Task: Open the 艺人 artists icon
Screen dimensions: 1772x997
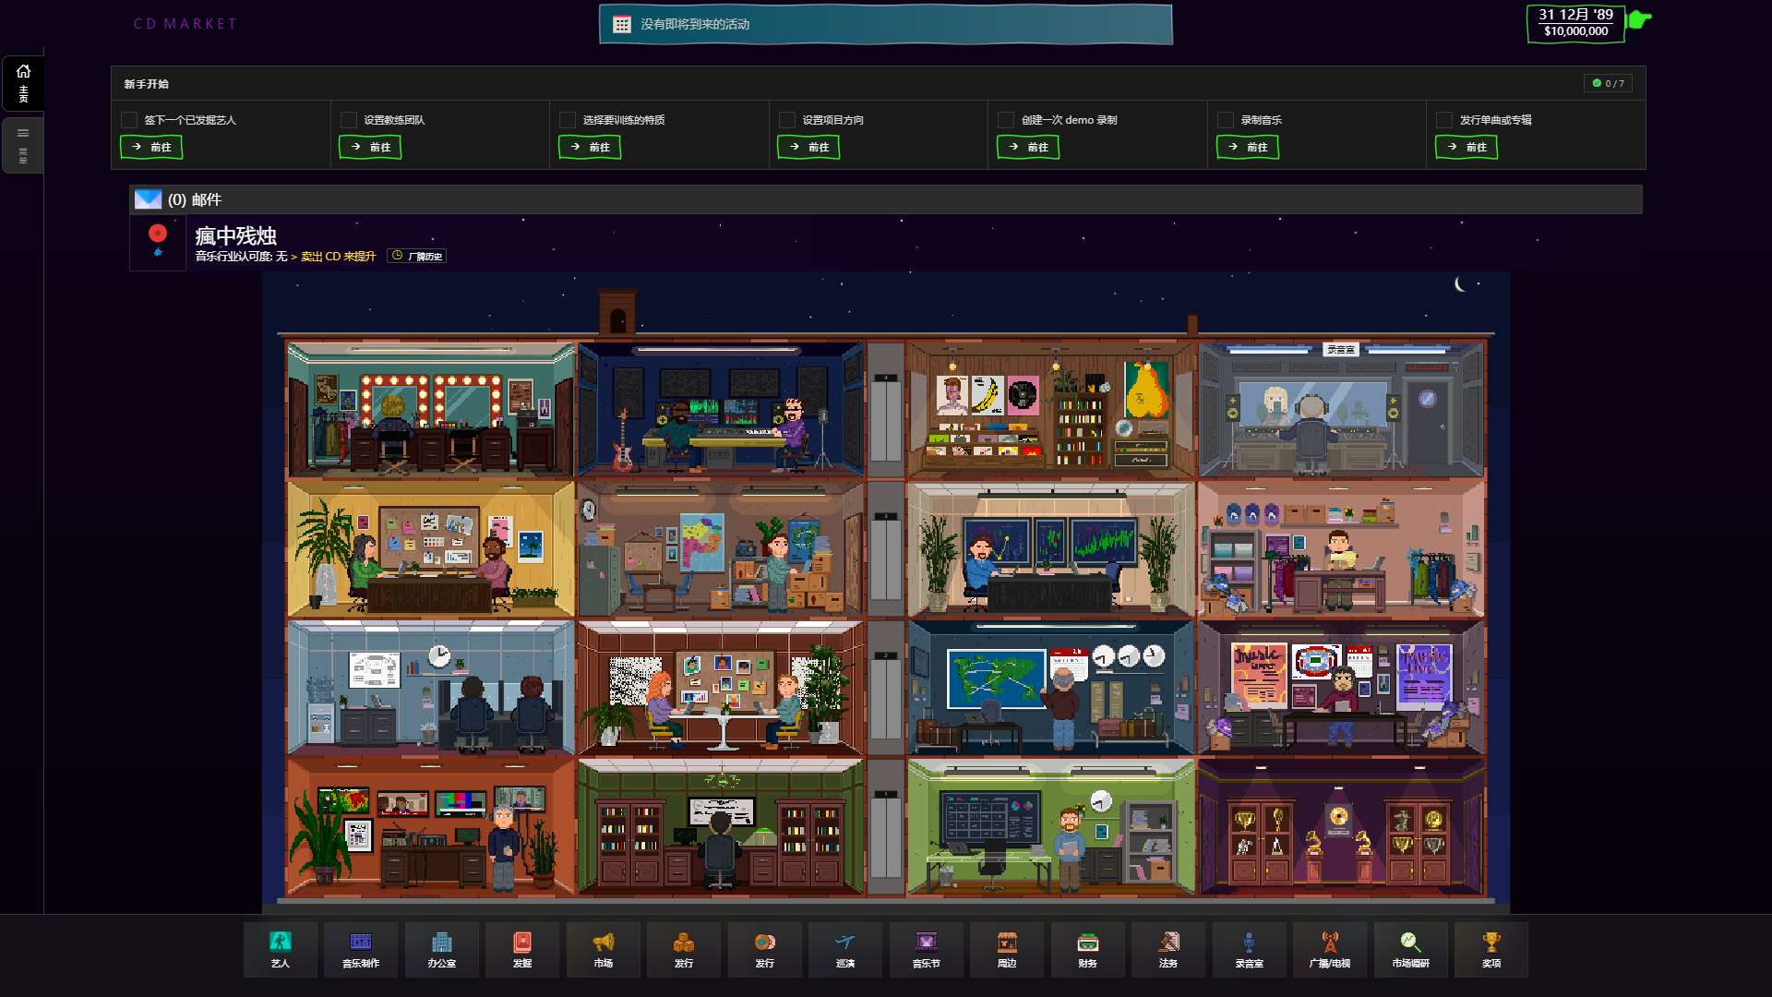Action: [x=280, y=949]
